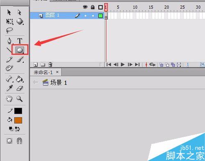
Task: Swap stroke and fill colors
Action: tap(17, 129)
